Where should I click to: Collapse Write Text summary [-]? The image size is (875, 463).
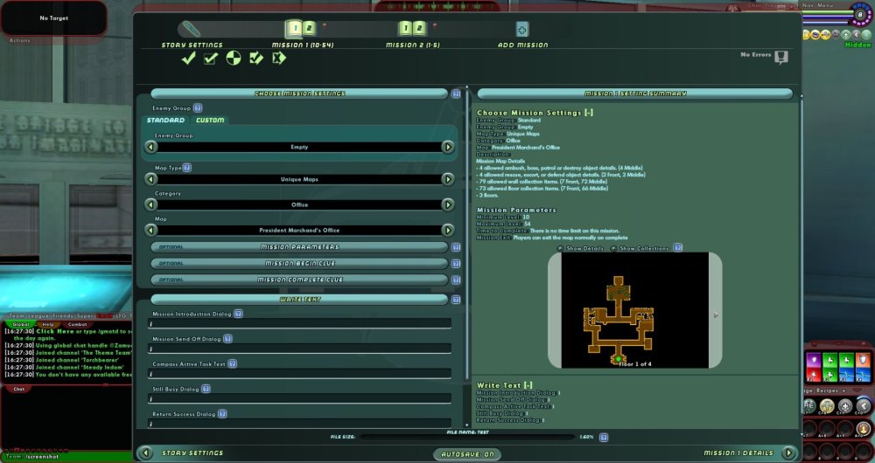[528, 385]
